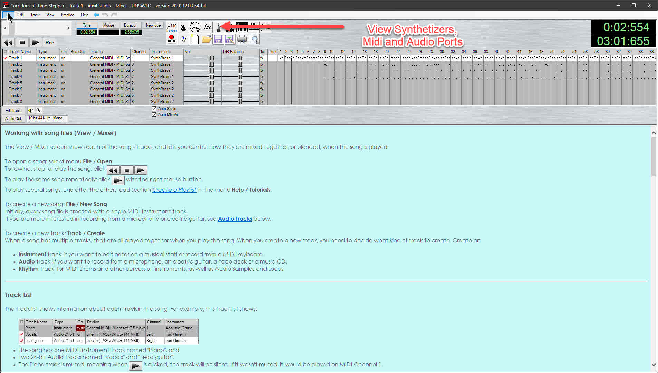Click Track 1 volume slider handle
This screenshot has width=658, height=373.
(212, 58)
